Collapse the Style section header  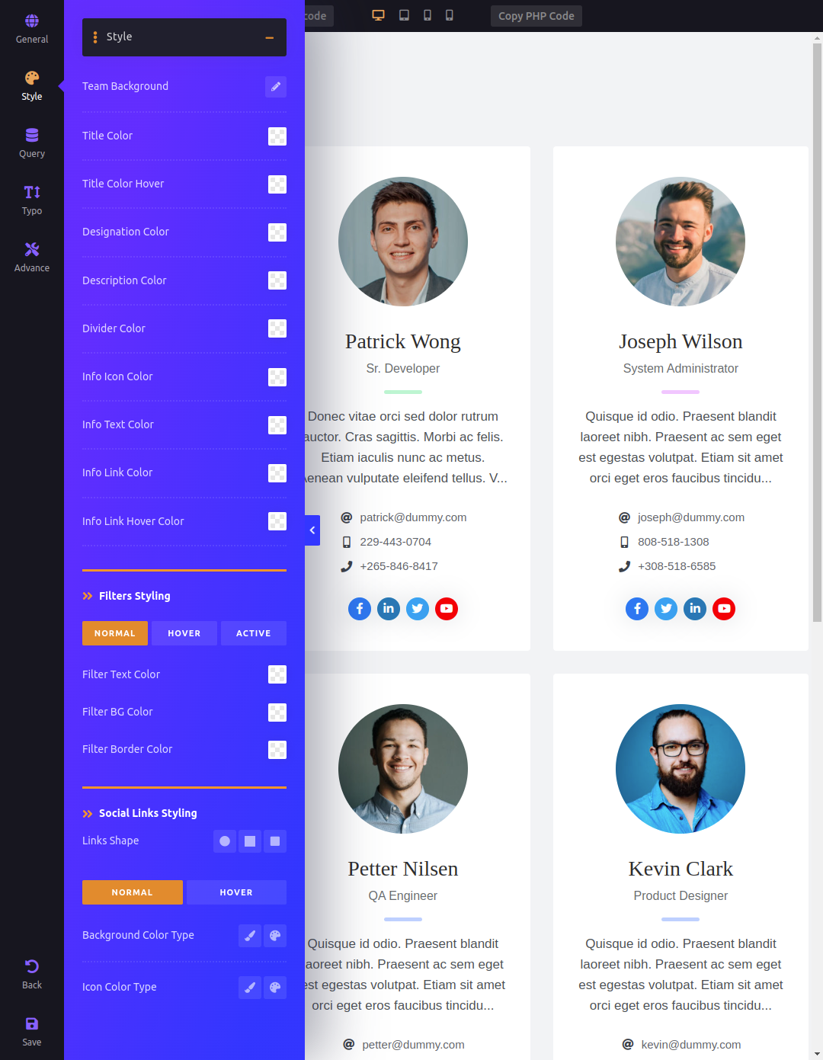tap(184, 37)
